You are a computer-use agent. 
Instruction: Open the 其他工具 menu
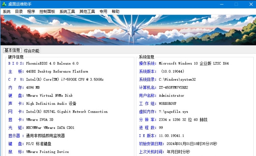tap(87, 12)
